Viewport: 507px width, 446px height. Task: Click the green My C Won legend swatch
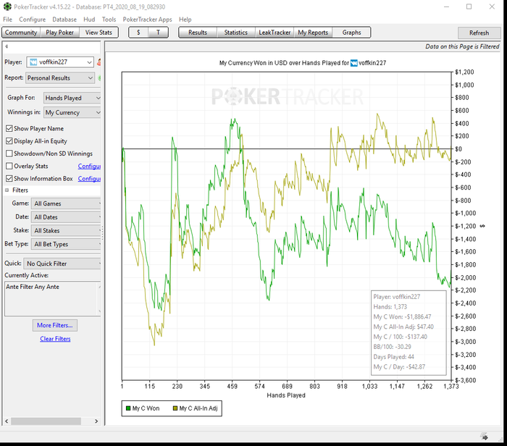(128, 408)
